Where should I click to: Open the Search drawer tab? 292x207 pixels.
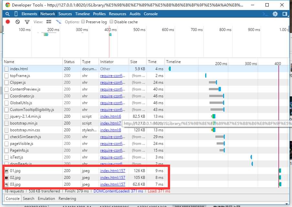pyautogui.click(x=28, y=199)
